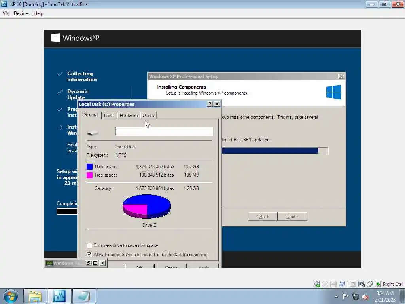The height and width of the screenshot is (304, 405).
Task: Click the Action Center flag icon
Action: click(346, 296)
